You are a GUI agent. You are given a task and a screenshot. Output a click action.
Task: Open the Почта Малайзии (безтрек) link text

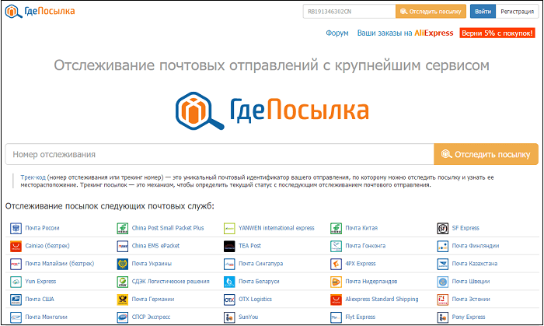60,264
